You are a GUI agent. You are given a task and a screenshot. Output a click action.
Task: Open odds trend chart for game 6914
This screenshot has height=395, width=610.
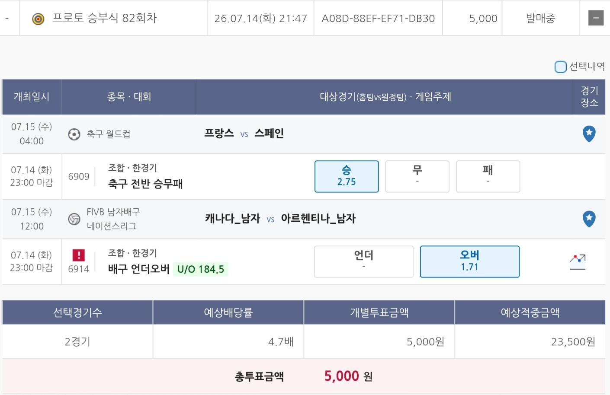578,262
